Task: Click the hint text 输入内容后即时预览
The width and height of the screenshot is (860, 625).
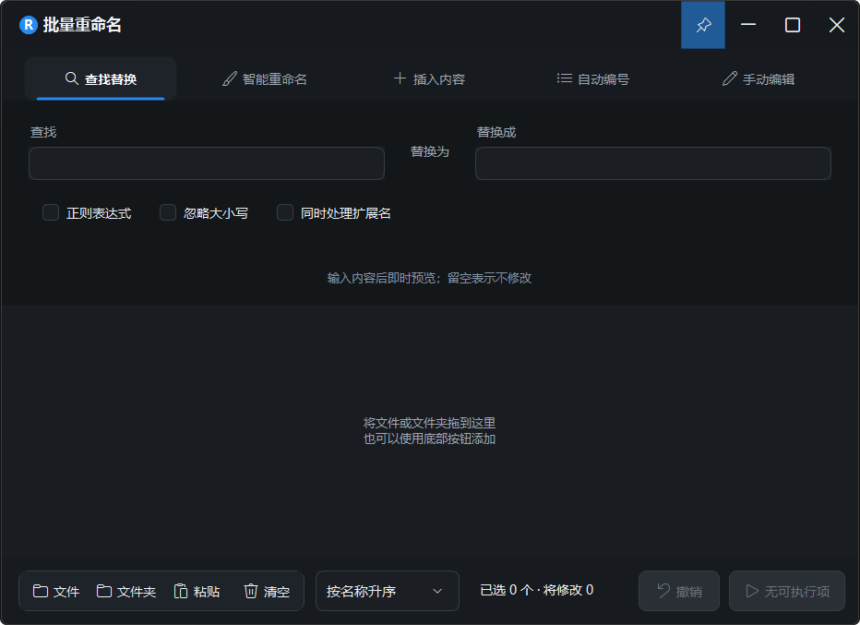Action: [382, 278]
